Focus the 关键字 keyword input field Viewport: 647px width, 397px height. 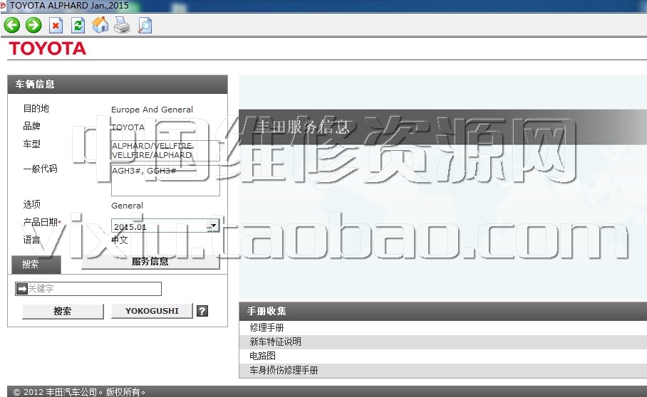(x=88, y=289)
